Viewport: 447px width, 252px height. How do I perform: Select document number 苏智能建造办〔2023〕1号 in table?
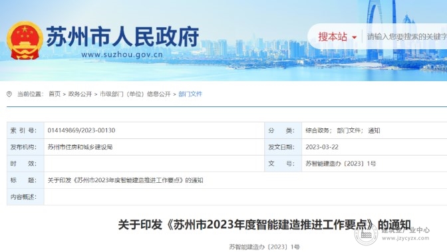(x=341, y=164)
